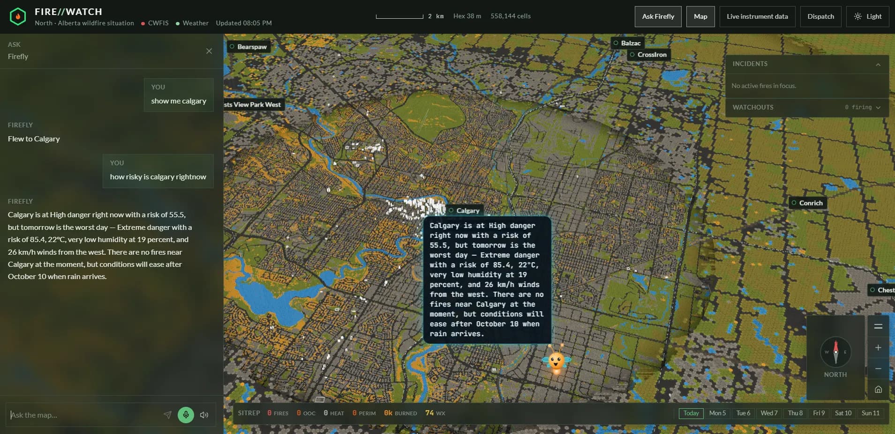Screen dimensions: 895x434
Task: Collapse the Incidents panel chevron
Action: 878,64
